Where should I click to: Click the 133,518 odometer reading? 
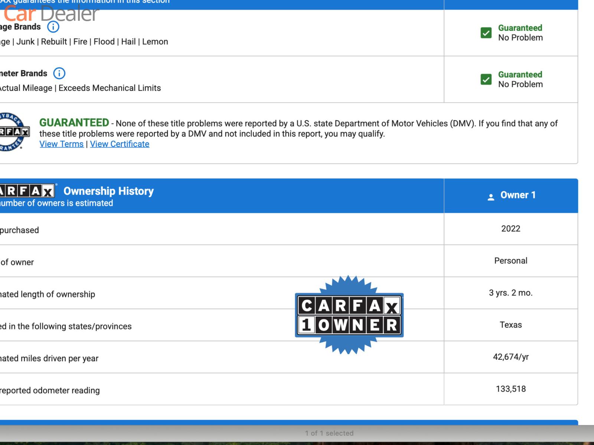(510, 389)
